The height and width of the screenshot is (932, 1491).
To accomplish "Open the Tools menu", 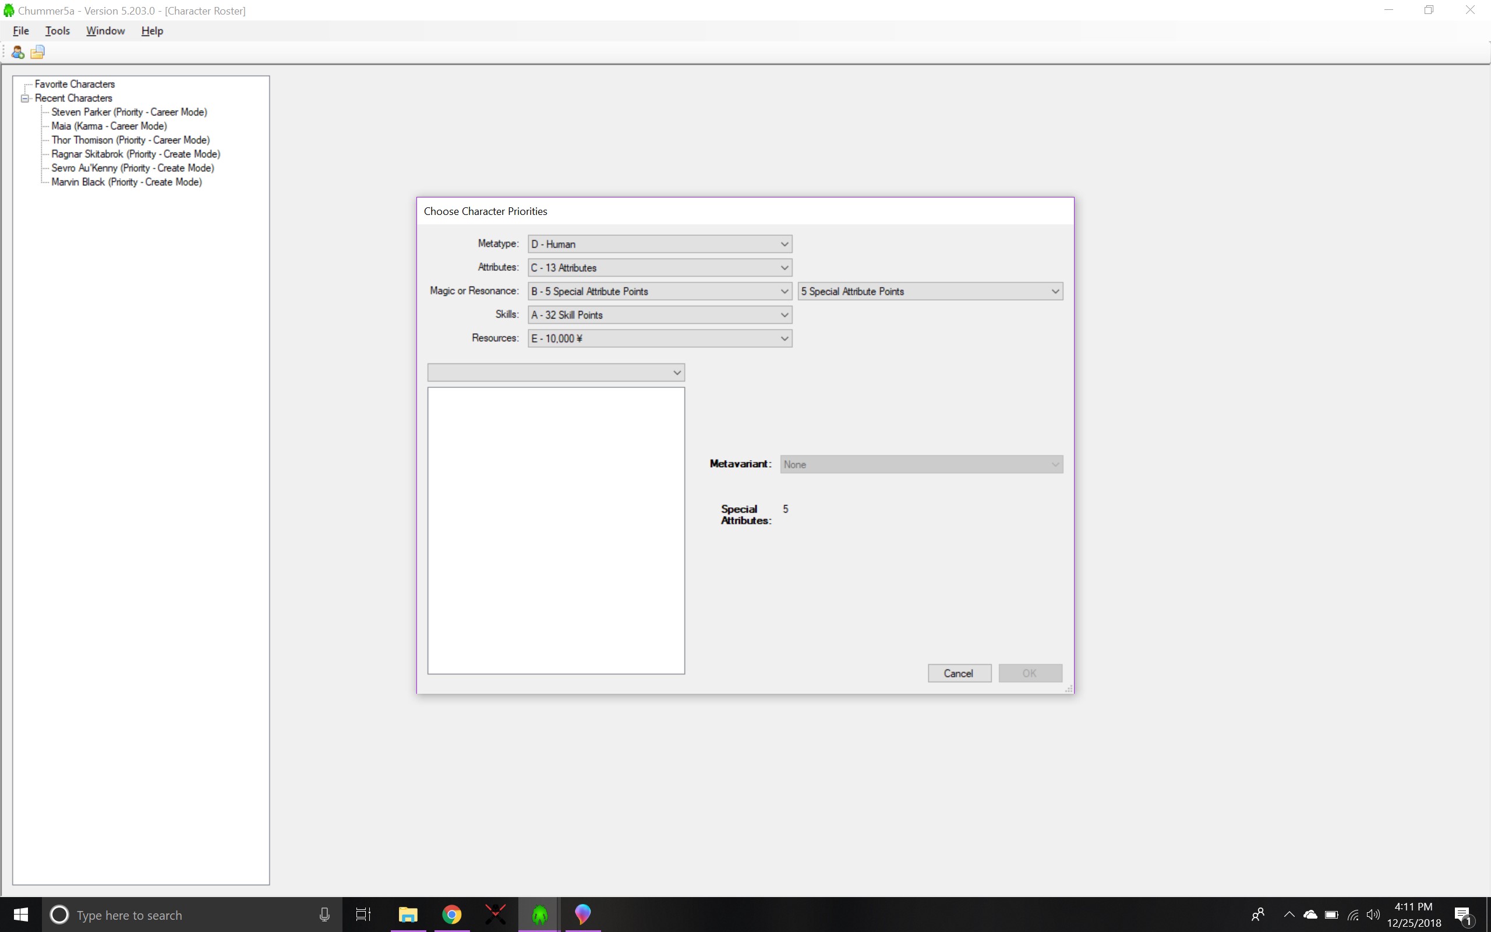I will click(x=57, y=30).
